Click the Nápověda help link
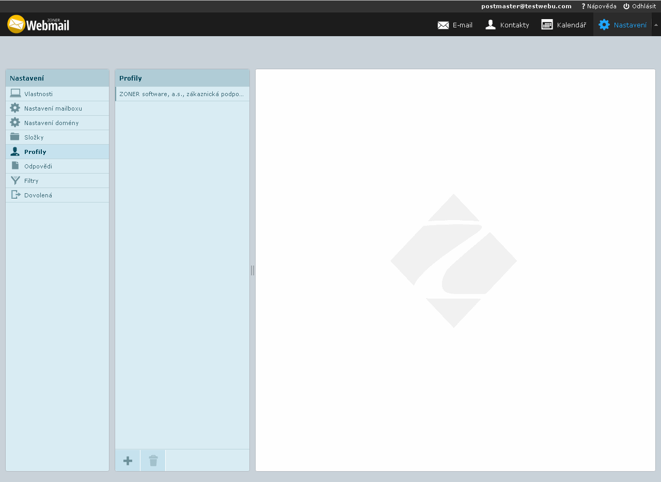 tap(599, 6)
